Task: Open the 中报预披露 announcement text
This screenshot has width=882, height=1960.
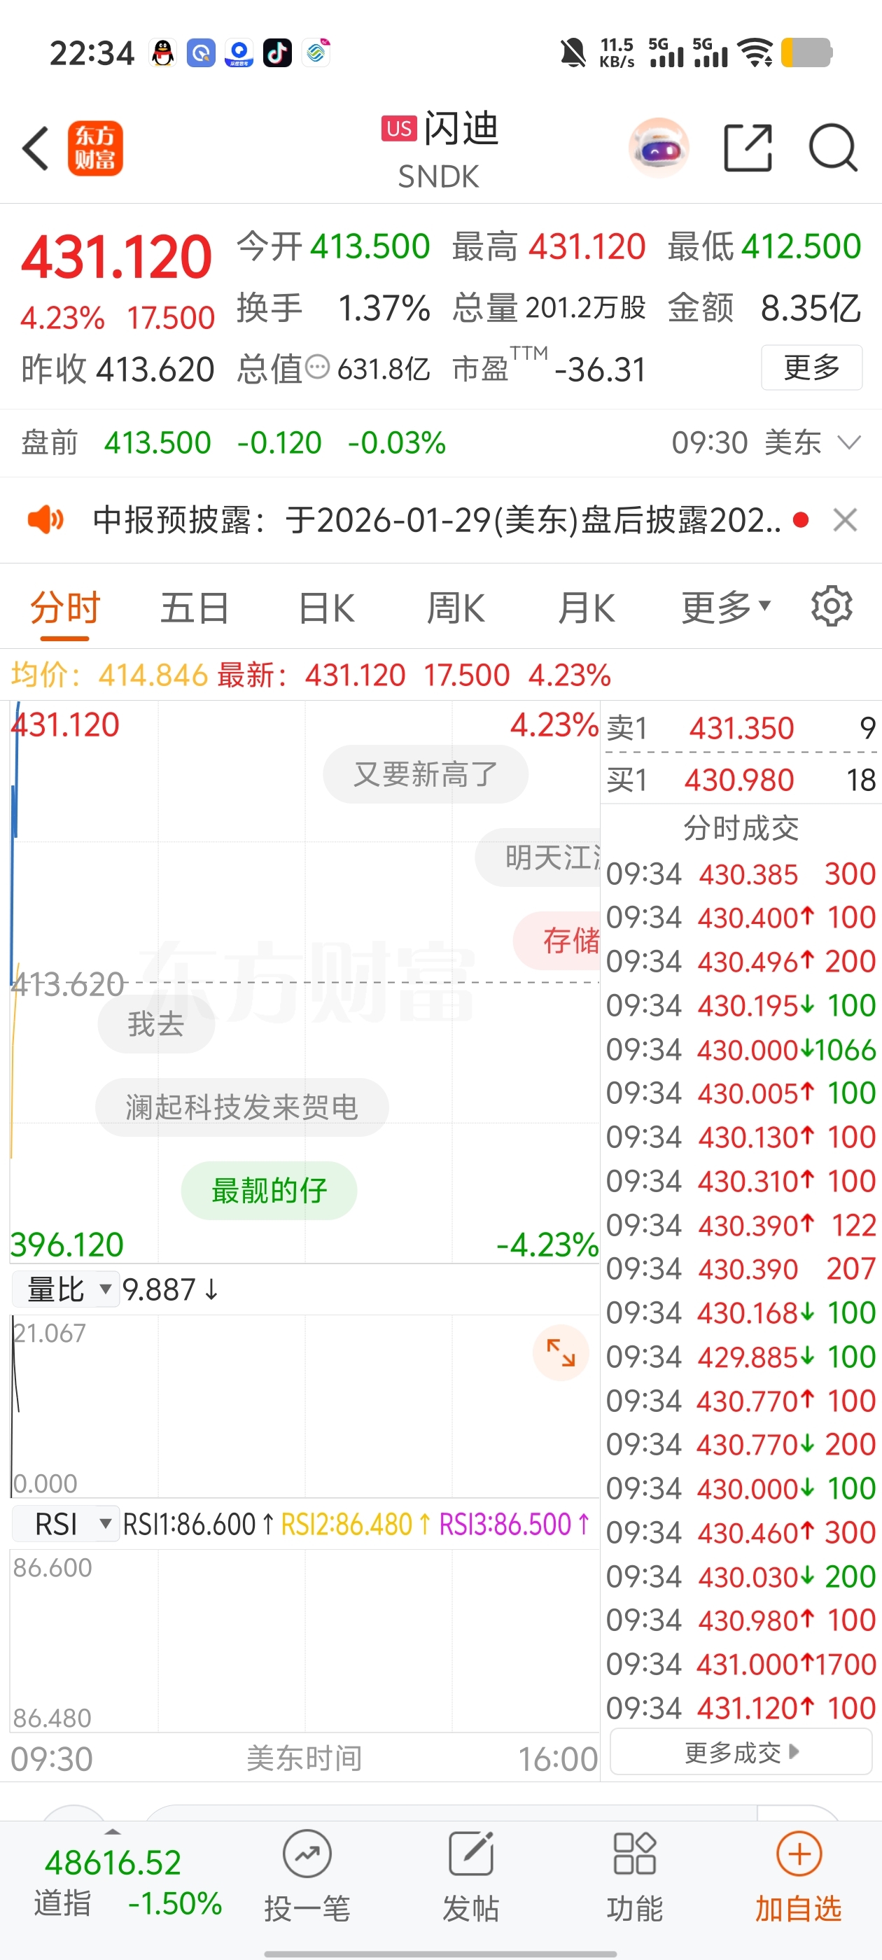Action: [437, 520]
